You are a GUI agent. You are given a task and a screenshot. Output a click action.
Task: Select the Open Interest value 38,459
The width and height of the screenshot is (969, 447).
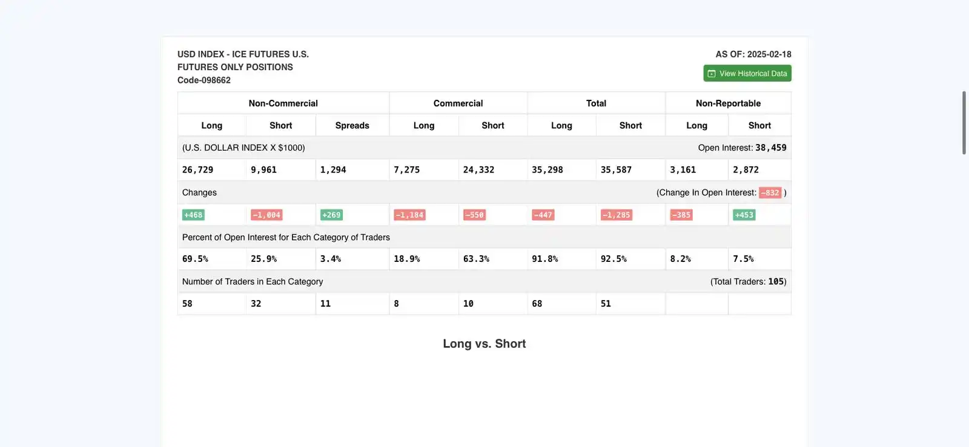771,148
